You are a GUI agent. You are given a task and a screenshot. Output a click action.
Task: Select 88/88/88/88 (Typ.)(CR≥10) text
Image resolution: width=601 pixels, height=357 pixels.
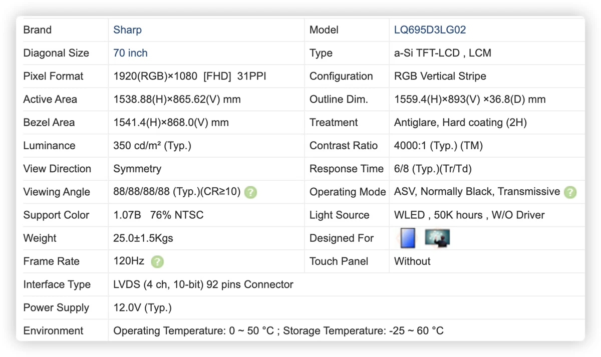point(177,192)
